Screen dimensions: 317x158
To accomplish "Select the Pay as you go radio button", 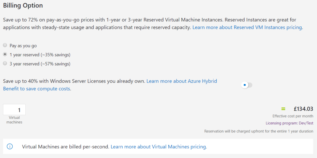I will (x=5, y=46).
